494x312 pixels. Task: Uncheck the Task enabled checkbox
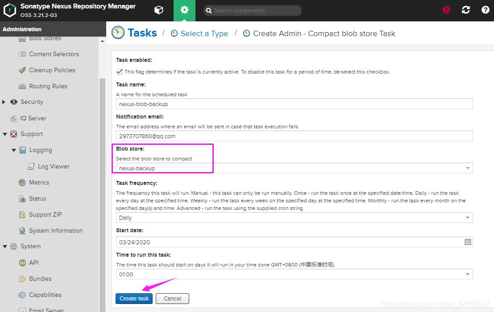120,72
